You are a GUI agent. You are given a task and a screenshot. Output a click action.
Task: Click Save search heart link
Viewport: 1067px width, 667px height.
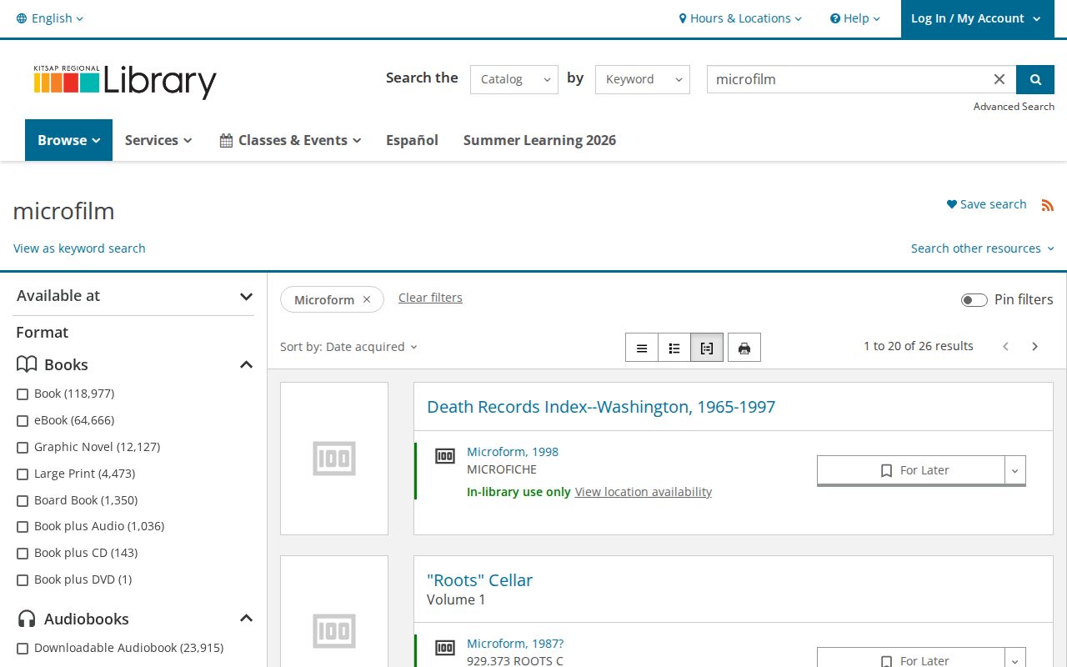coord(986,204)
